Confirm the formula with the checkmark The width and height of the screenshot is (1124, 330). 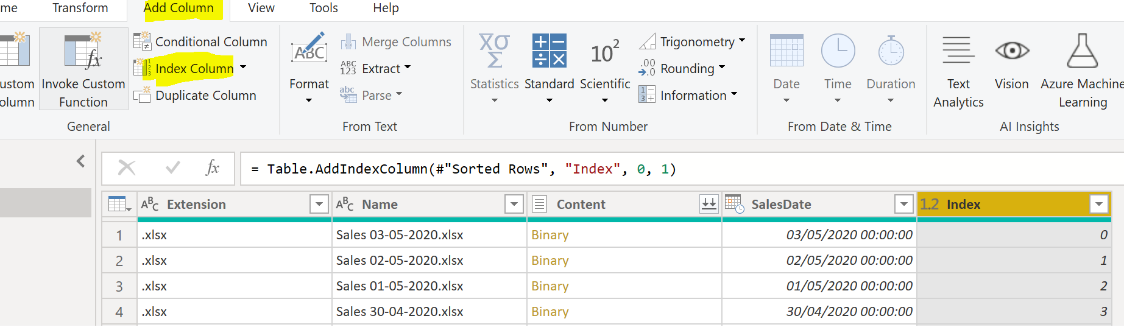coord(173,167)
